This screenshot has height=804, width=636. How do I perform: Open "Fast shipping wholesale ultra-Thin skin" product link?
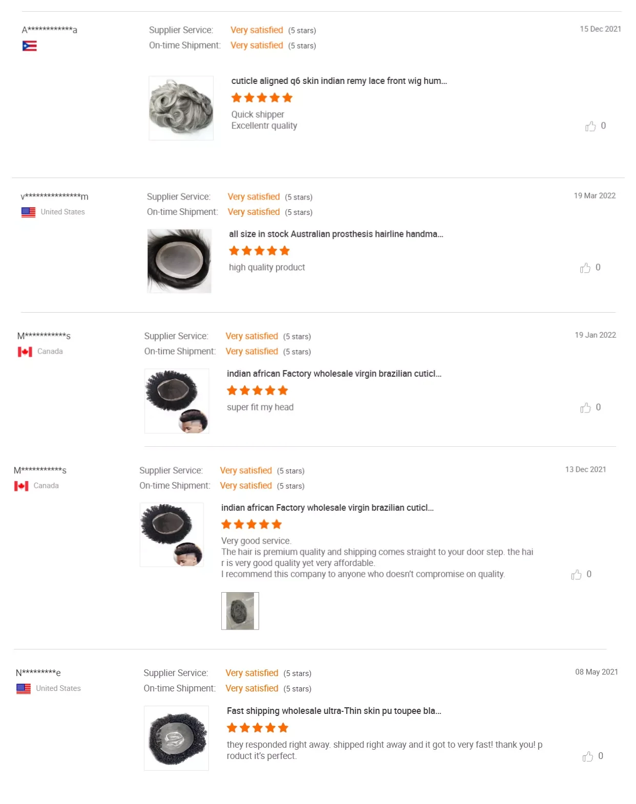(334, 711)
